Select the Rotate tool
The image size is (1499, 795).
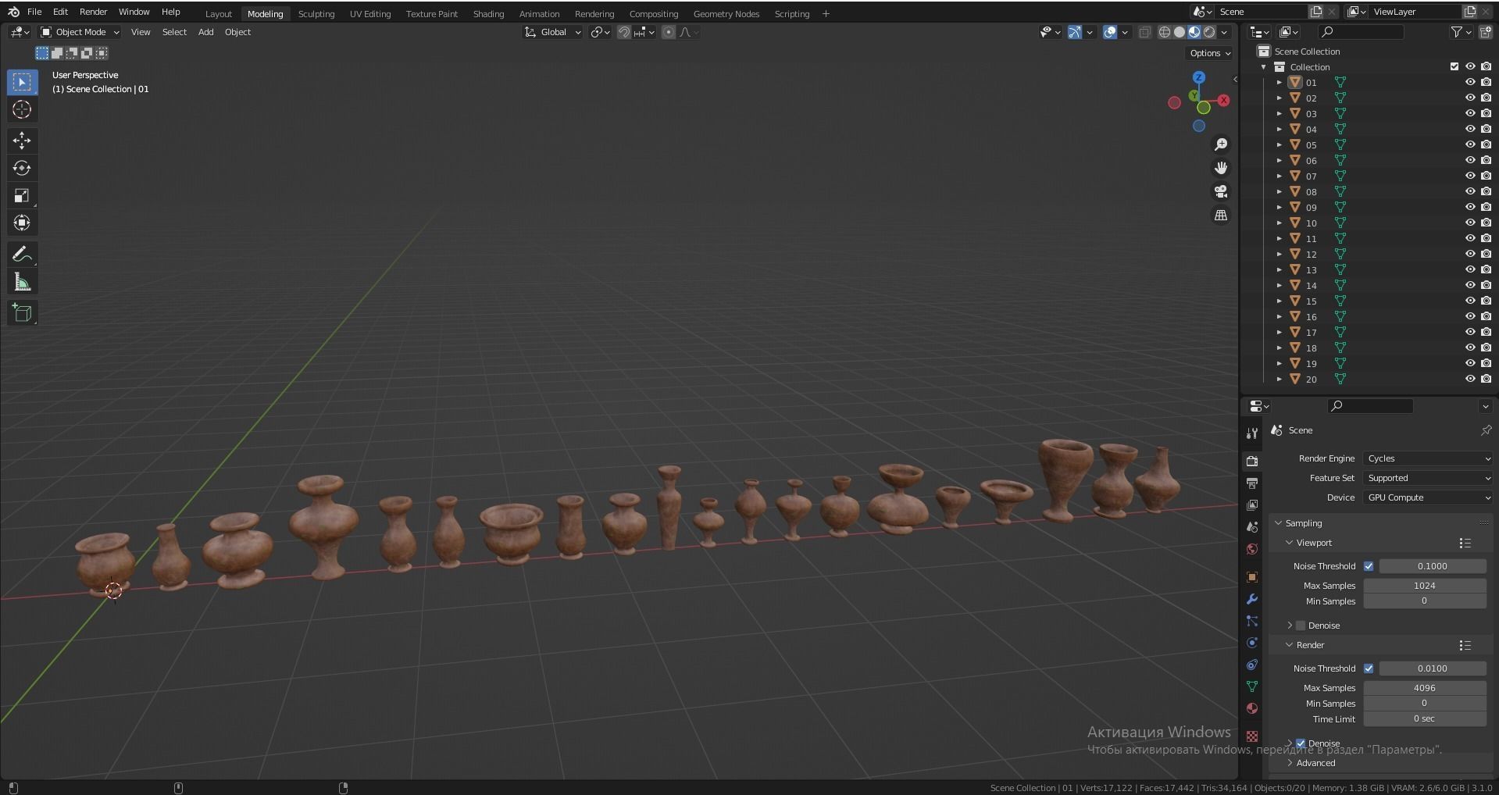point(22,168)
